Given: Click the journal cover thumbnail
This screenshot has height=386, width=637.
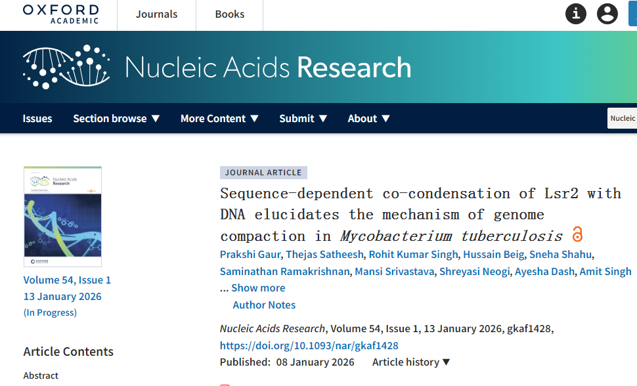Looking at the screenshot, I should coord(62,217).
